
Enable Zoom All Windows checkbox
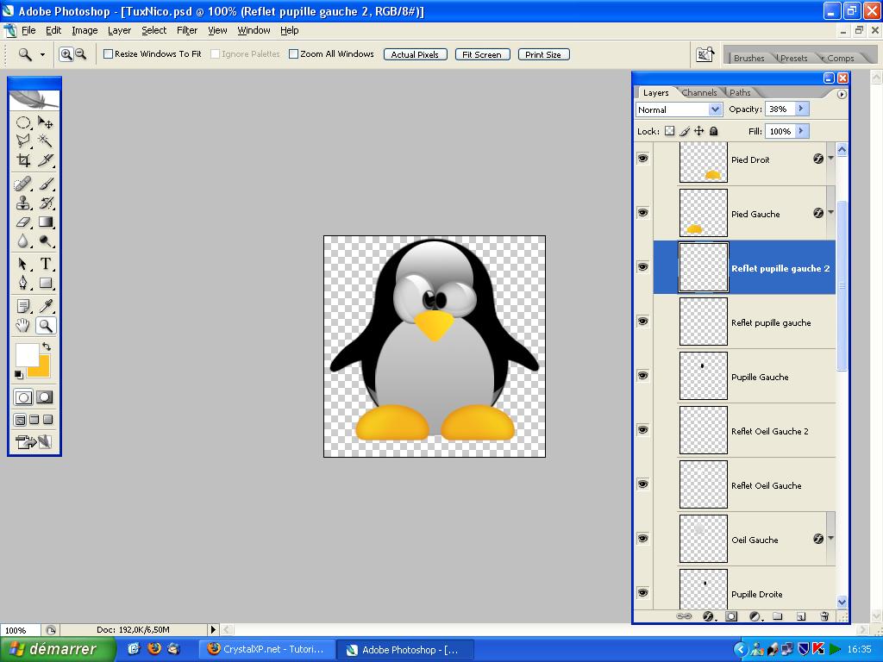tap(293, 54)
